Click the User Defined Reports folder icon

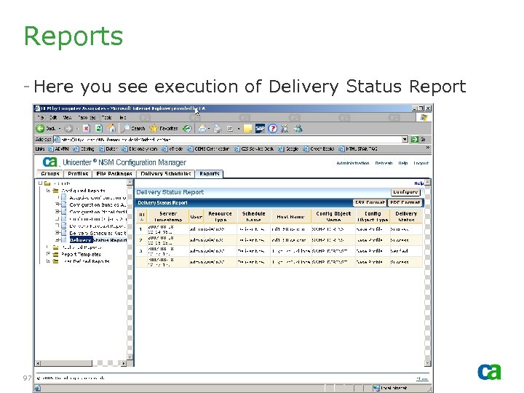click(56, 261)
